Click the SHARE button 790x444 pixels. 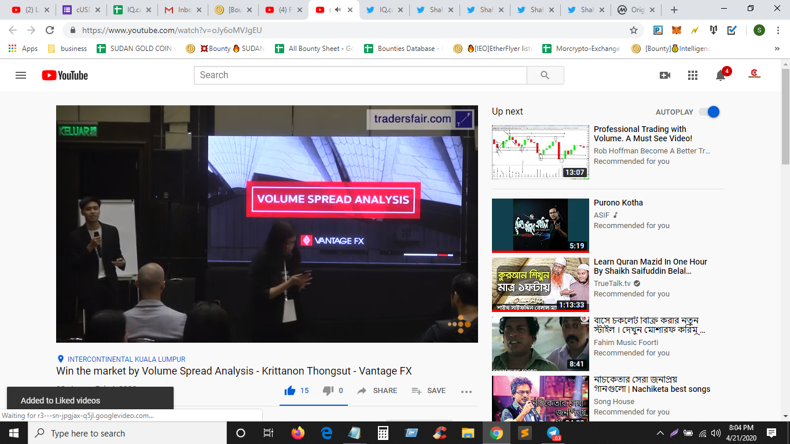click(377, 391)
